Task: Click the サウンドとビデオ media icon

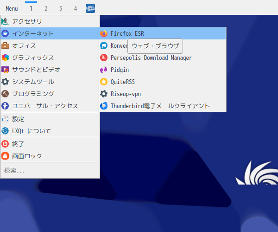Action: pyautogui.click(x=5, y=70)
